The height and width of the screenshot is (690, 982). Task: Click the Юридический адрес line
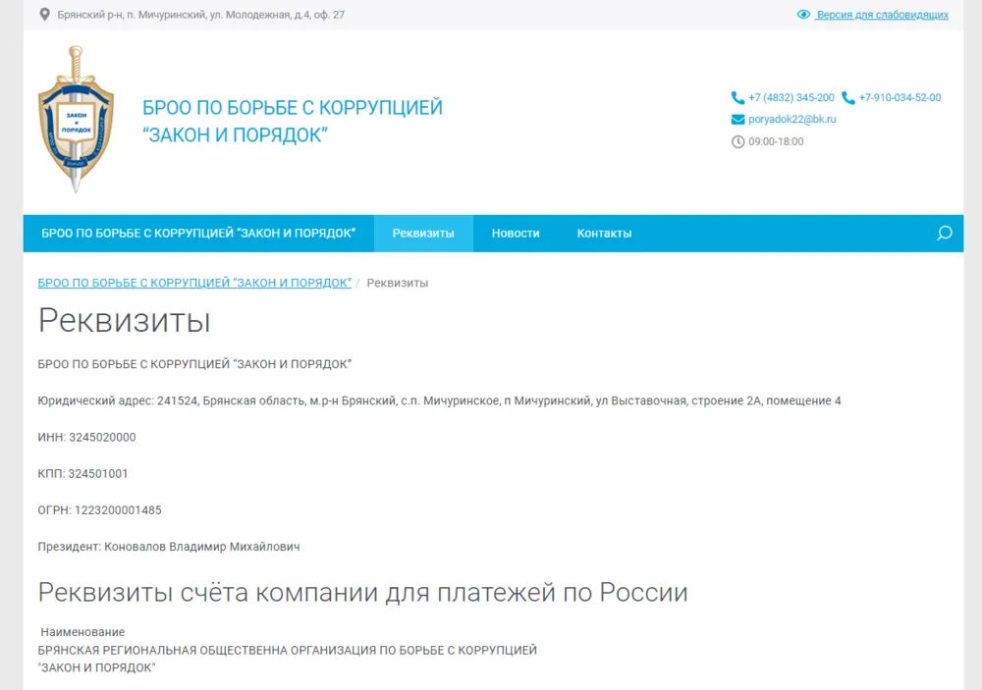click(440, 400)
